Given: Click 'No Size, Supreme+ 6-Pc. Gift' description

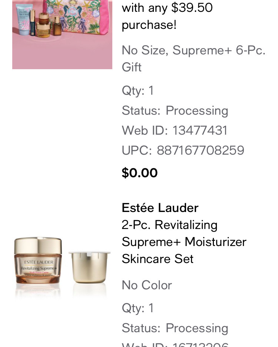Looking at the screenshot, I should click(193, 58).
